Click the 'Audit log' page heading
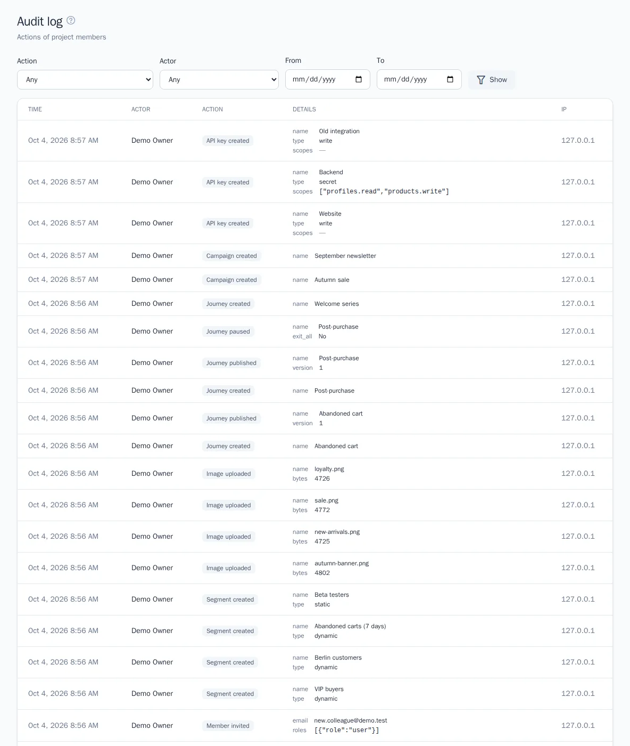 coord(40,21)
